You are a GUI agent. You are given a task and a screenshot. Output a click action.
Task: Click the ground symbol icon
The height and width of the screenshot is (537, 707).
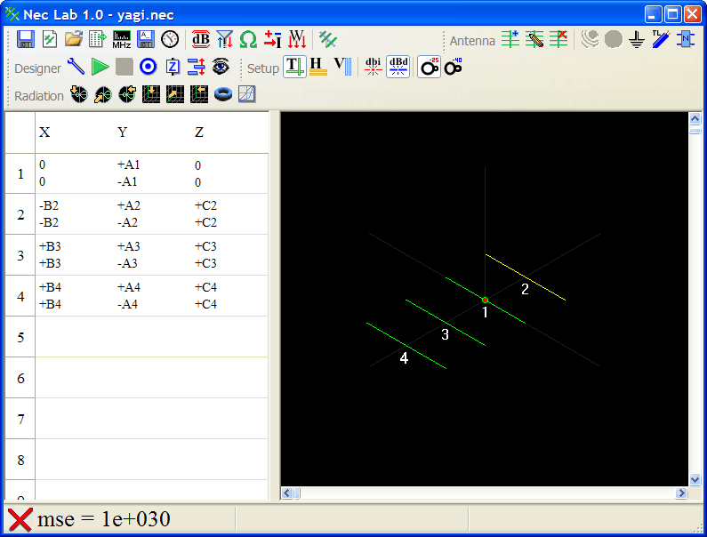[637, 40]
